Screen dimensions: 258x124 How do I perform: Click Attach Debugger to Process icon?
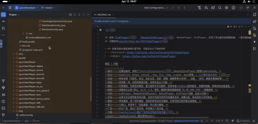[206, 8]
